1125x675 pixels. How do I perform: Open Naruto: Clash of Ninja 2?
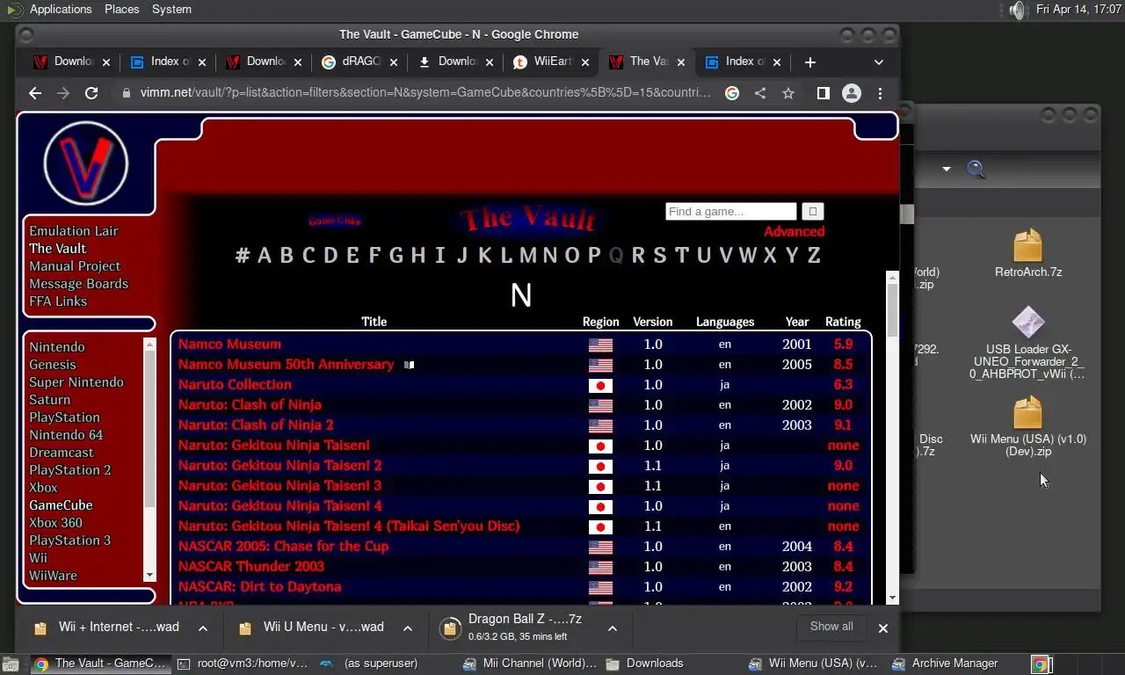(x=256, y=425)
